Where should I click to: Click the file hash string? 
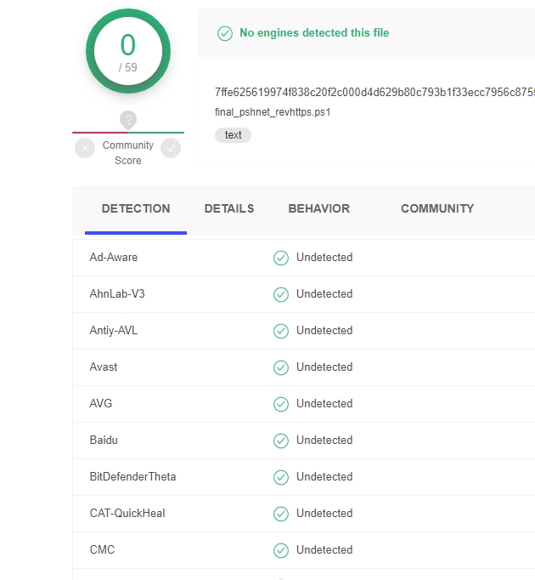pos(374,92)
